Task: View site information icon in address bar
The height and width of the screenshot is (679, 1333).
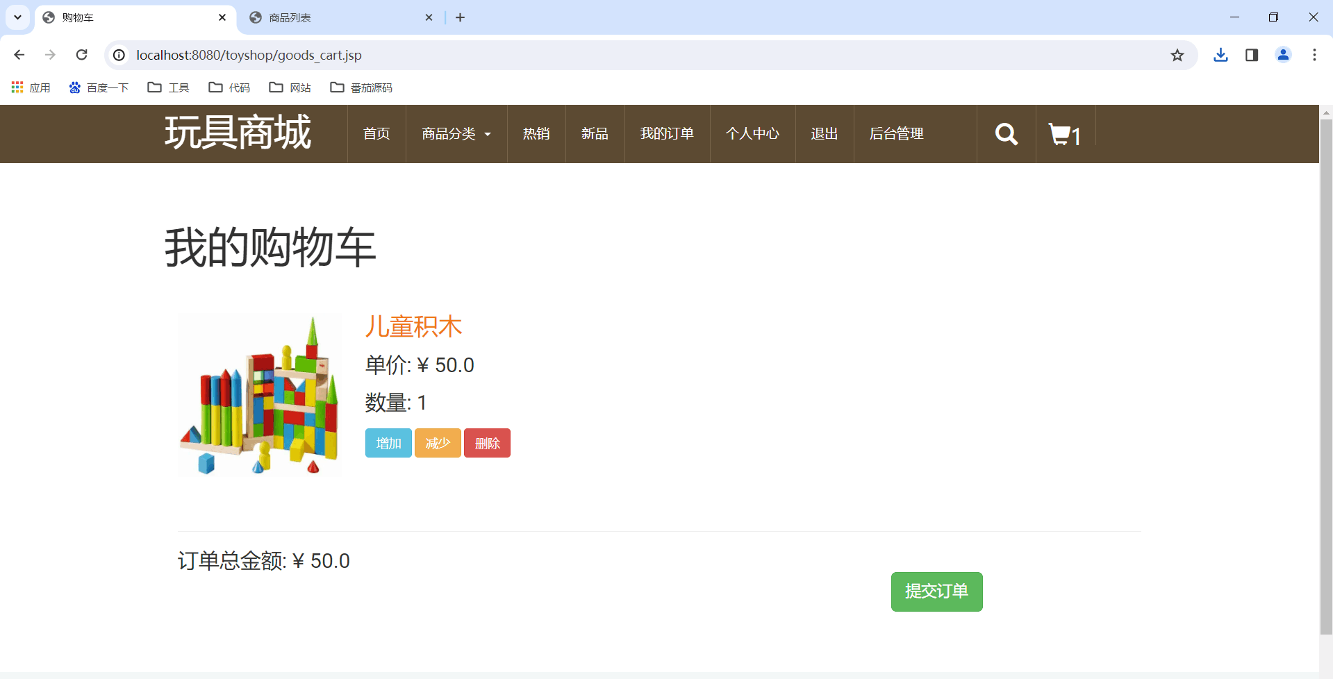Action: point(119,55)
